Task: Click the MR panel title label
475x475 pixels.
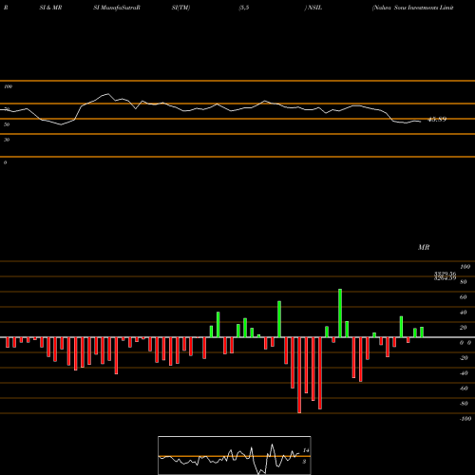Action: [424, 247]
